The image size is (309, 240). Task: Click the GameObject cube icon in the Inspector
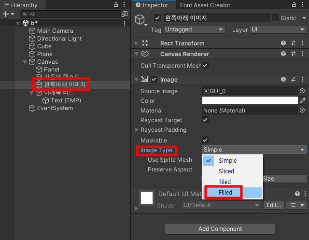[x=140, y=19]
